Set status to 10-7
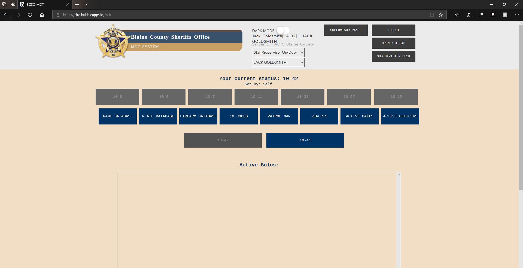523x268 pixels. coord(210,97)
